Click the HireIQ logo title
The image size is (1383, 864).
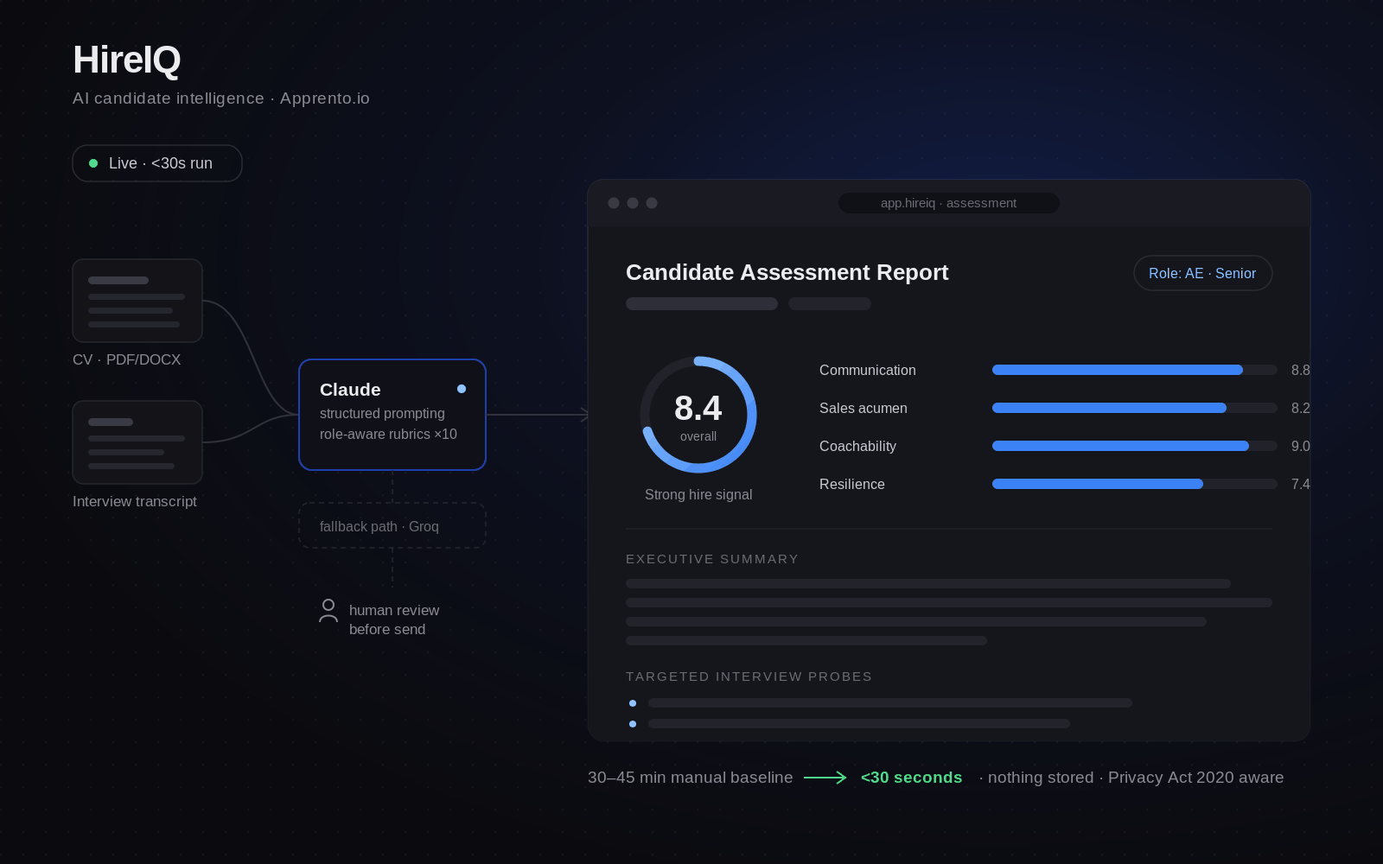[x=127, y=60]
